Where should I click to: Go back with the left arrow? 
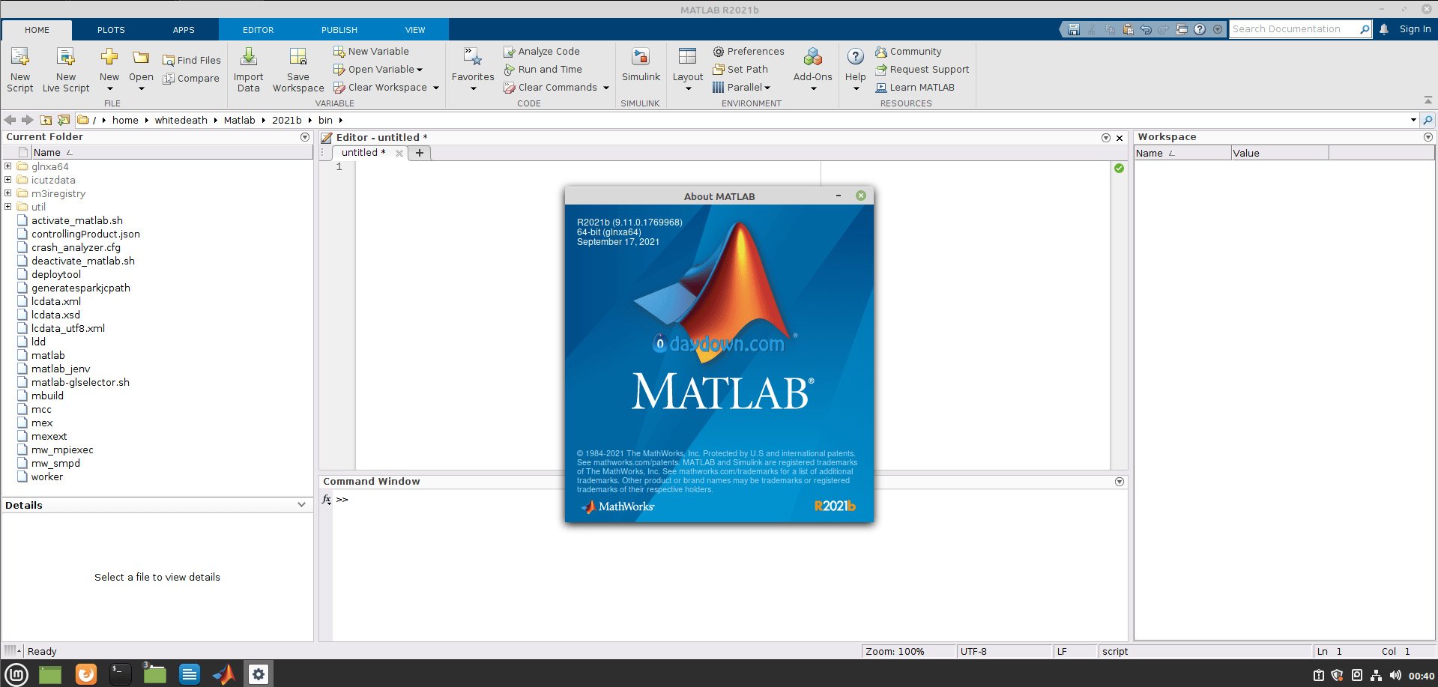[10, 120]
